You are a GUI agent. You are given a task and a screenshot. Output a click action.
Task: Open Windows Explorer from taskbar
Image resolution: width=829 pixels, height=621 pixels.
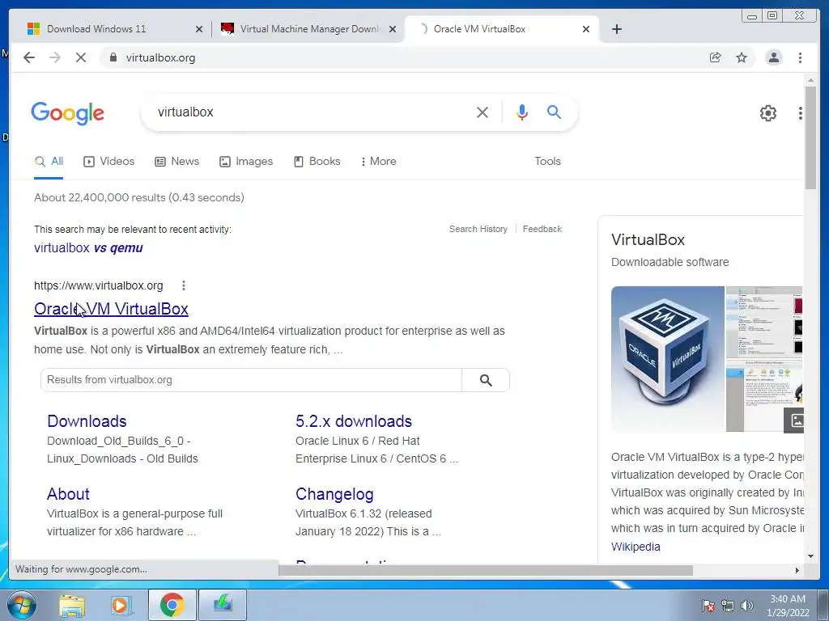coord(72,605)
